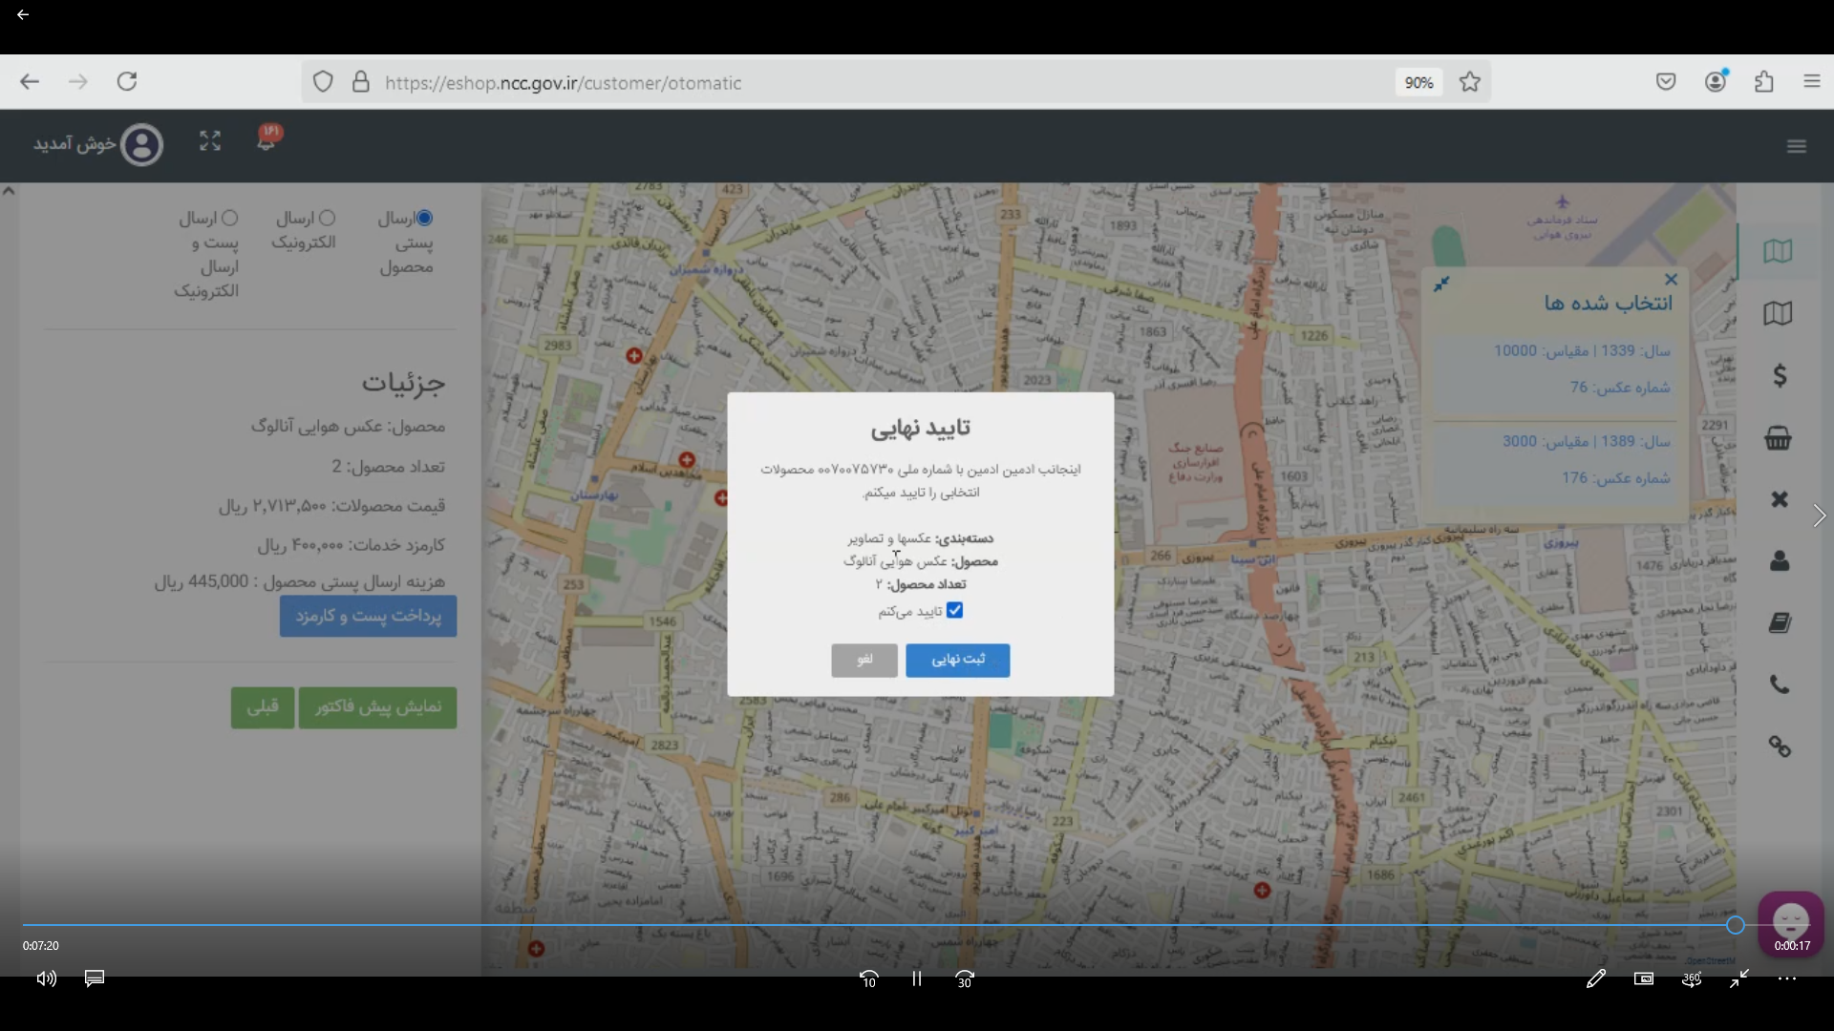Toggle fullscreen with the expand arrows icon

pos(210,141)
